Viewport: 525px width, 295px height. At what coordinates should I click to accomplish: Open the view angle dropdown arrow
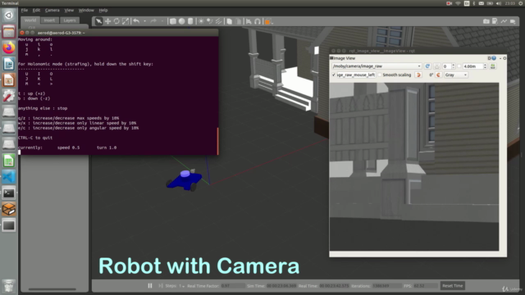click(272, 23)
